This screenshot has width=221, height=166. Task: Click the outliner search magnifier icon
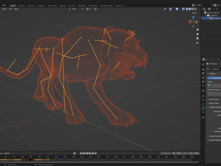[217, 9]
